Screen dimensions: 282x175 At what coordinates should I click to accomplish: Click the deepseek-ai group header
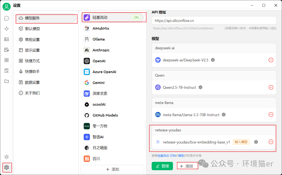coord(214,48)
